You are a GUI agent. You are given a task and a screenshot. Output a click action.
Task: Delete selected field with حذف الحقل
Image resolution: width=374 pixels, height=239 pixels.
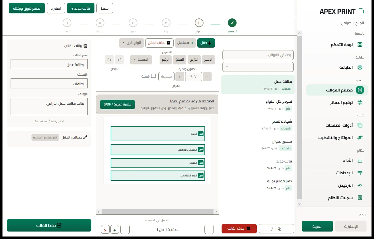(159, 43)
